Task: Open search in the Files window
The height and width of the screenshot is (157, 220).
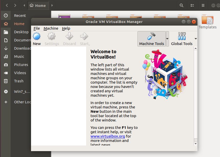Action: click(181, 5)
